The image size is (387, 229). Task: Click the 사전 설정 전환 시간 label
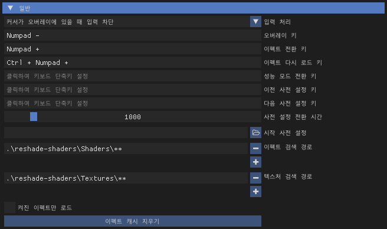coord(293,117)
